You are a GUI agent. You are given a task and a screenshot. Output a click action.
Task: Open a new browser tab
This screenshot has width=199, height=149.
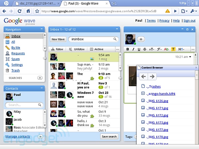(114, 4)
